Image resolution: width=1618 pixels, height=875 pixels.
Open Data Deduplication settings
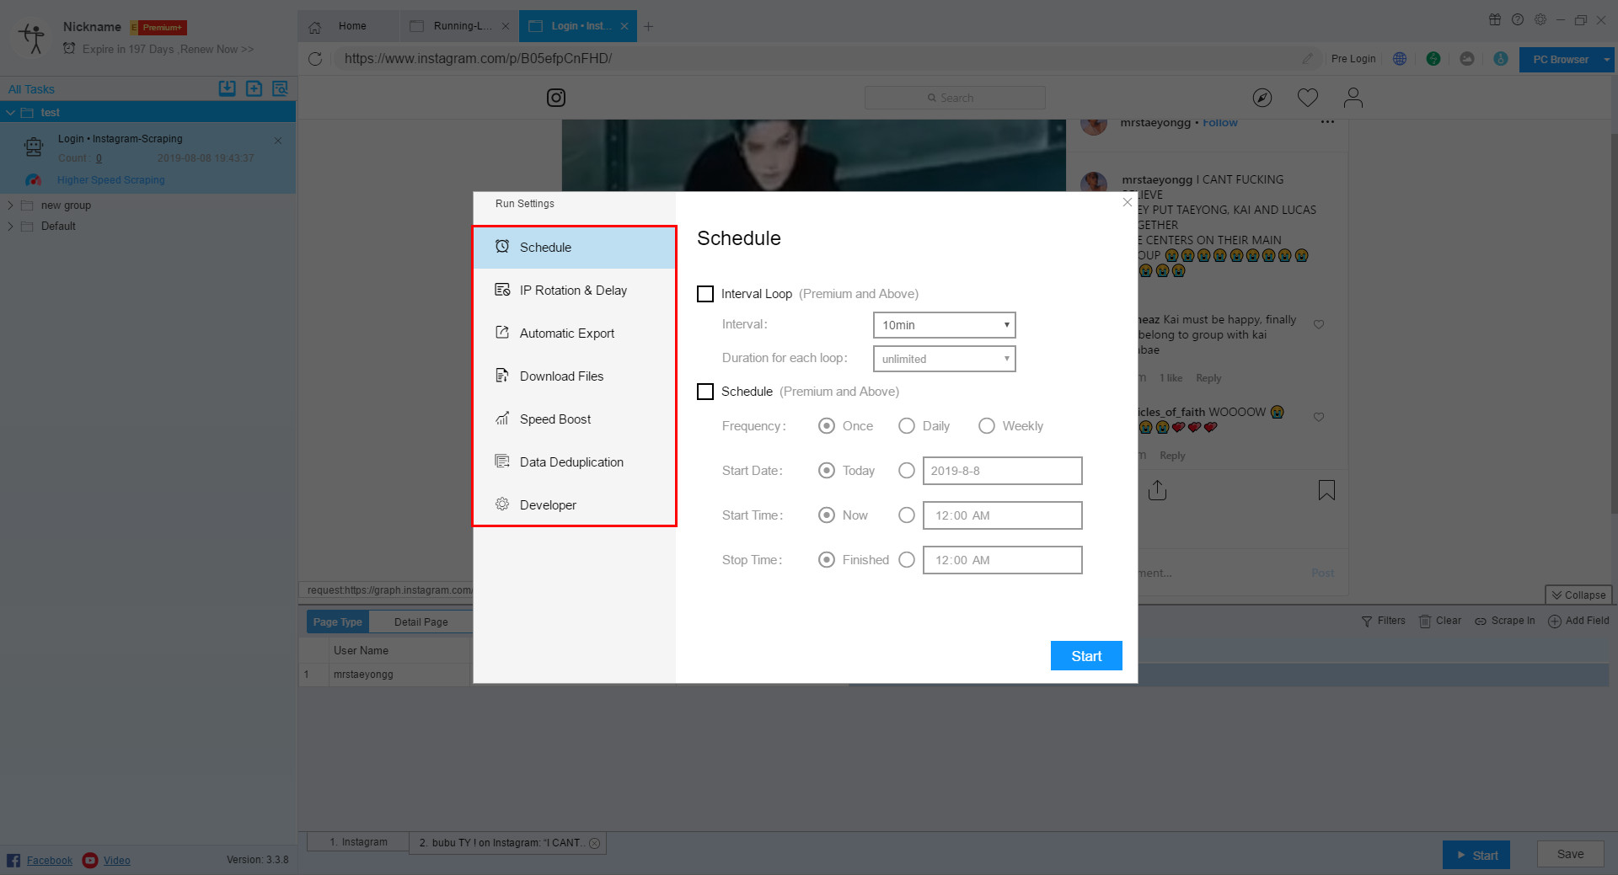pos(575,462)
